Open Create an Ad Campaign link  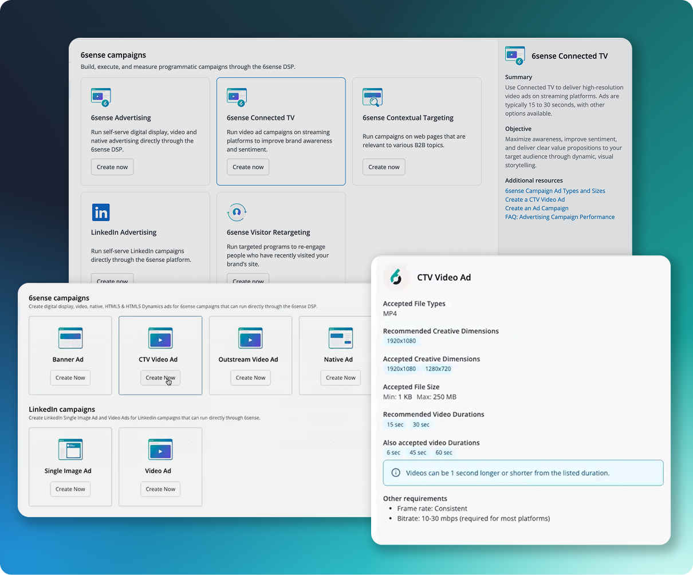537,208
